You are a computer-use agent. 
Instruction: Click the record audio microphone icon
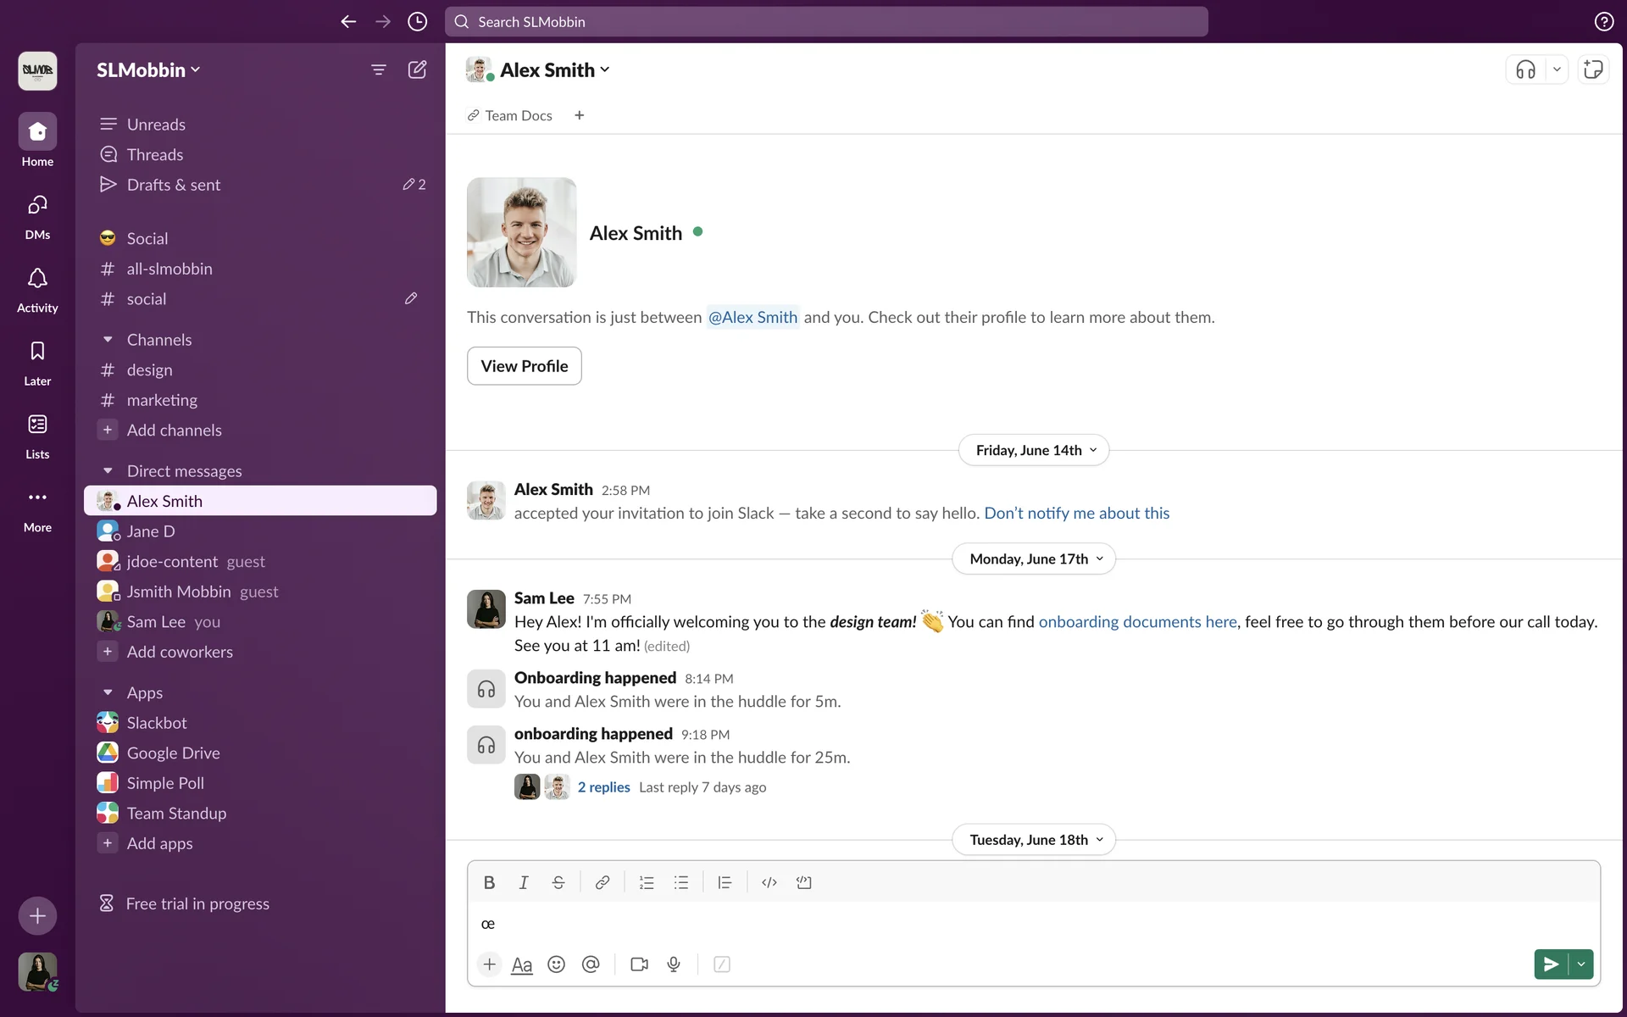pos(674,964)
